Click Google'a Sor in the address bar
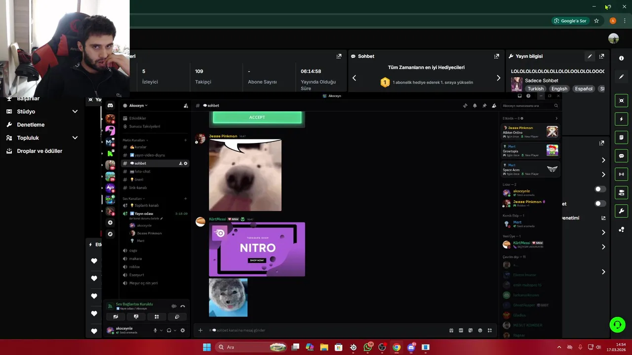 [x=570, y=21]
